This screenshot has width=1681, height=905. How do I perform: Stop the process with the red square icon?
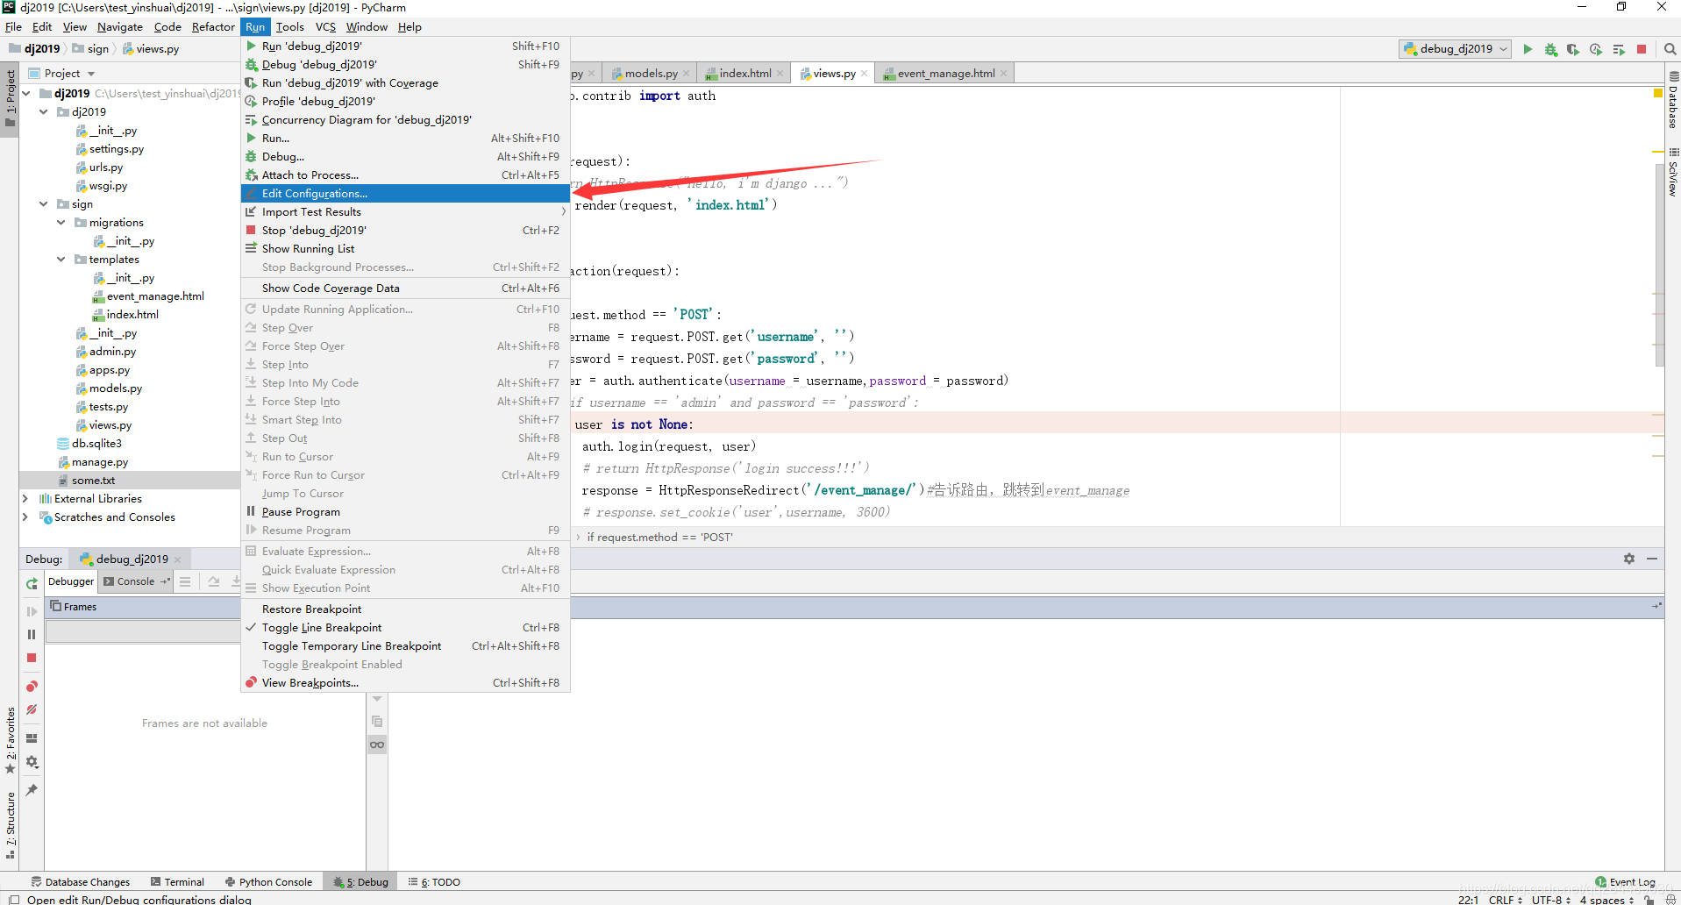(x=1641, y=49)
